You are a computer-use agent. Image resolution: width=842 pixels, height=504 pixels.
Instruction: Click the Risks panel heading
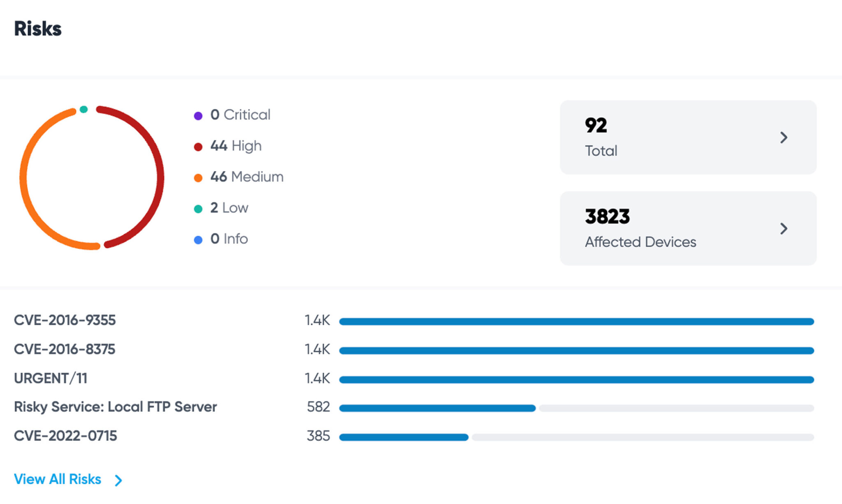[38, 29]
